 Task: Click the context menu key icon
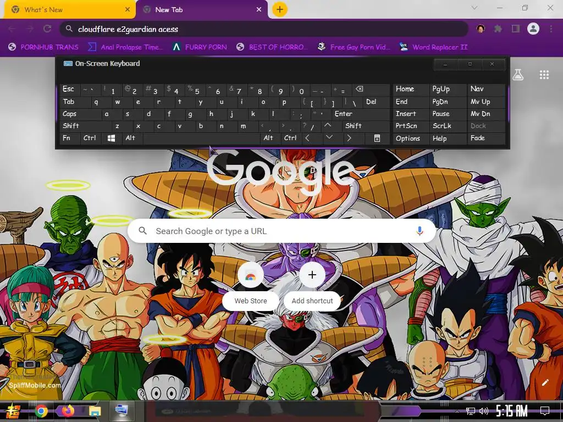pos(377,138)
